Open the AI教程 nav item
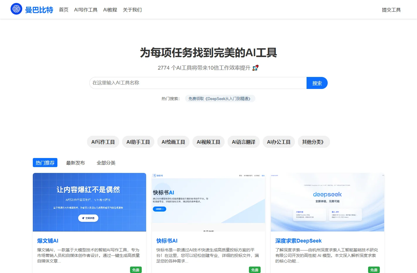 [x=110, y=10]
